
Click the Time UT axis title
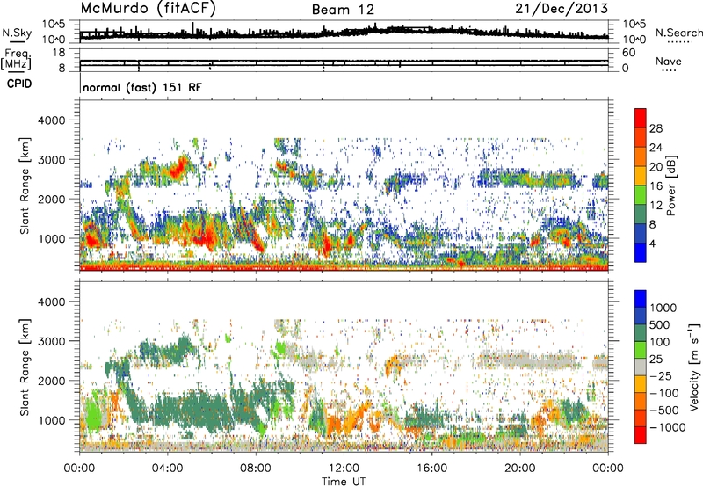(x=344, y=482)
